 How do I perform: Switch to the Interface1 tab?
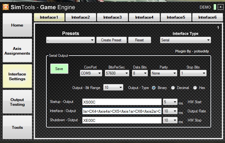point(49,17)
